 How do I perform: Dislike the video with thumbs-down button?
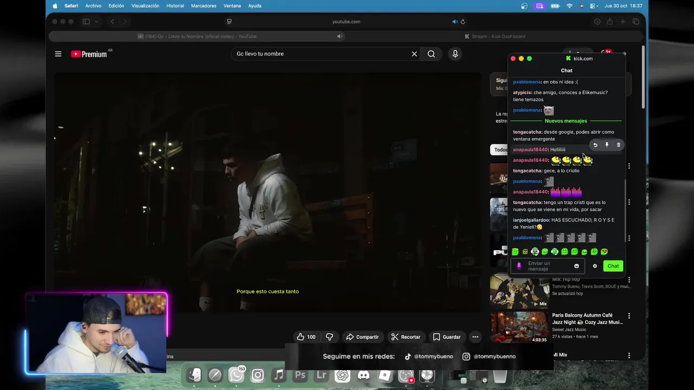329,337
